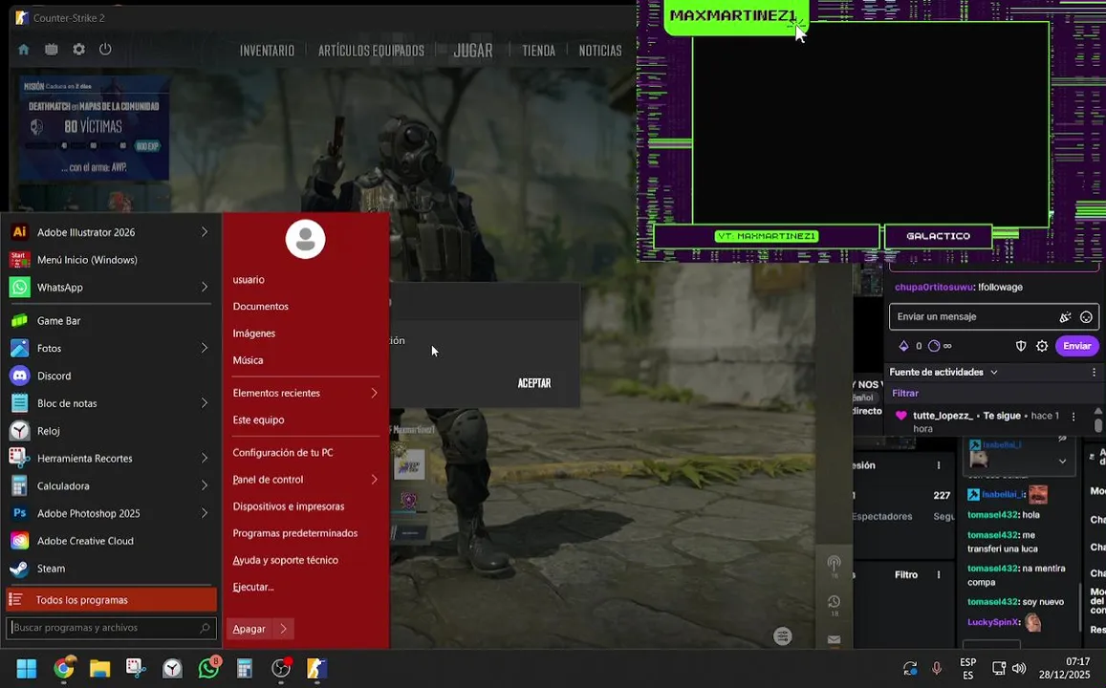The height and width of the screenshot is (688, 1106).
Task: Open Menú Inicio (Windows) entry
Action: 109,259
